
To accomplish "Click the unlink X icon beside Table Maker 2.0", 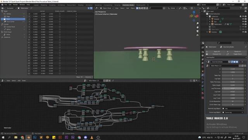I will coord(245,66).
